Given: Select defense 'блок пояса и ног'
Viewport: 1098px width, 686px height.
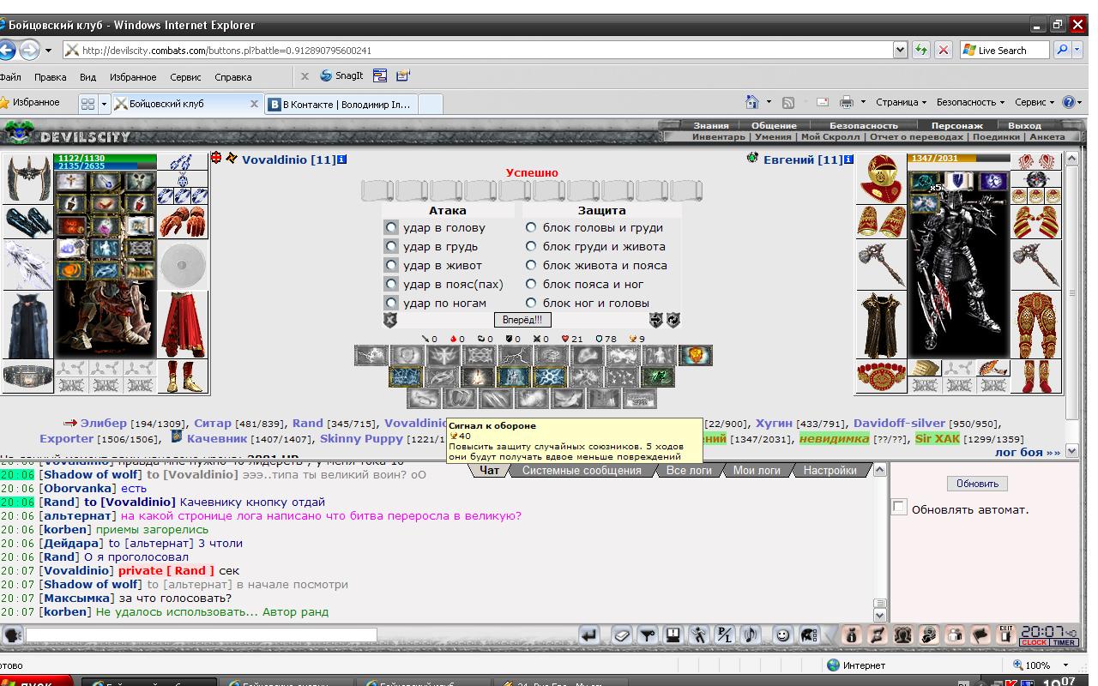Looking at the screenshot, I should click(531, 284).
